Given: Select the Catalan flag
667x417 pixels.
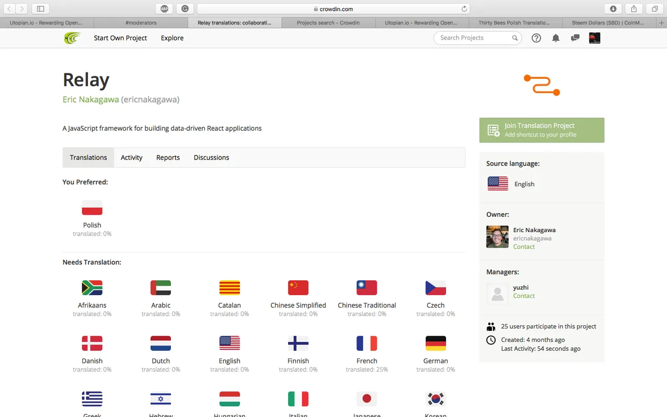Looking at the screenshot, I should click(230, 288).
